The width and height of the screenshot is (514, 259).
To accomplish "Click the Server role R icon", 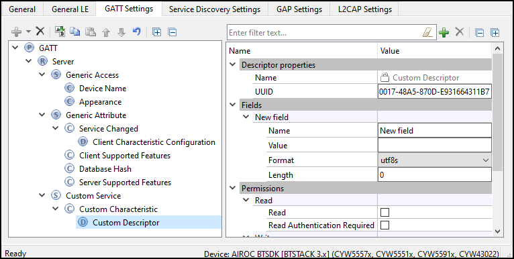I will click(x=43, y=62).
